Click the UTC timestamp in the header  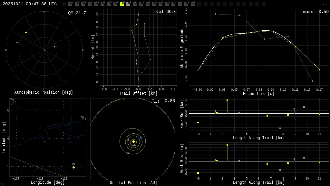(x=30, y=4)
